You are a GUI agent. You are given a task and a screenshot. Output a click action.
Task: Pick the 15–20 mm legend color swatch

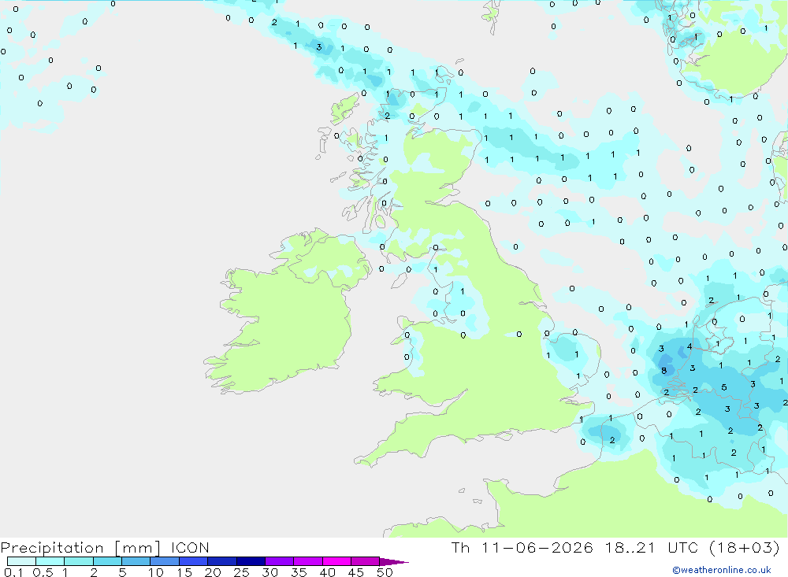pyautogui.click(x=194, y=561)
